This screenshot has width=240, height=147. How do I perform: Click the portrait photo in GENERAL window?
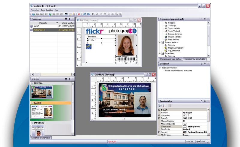coord(142,103)
